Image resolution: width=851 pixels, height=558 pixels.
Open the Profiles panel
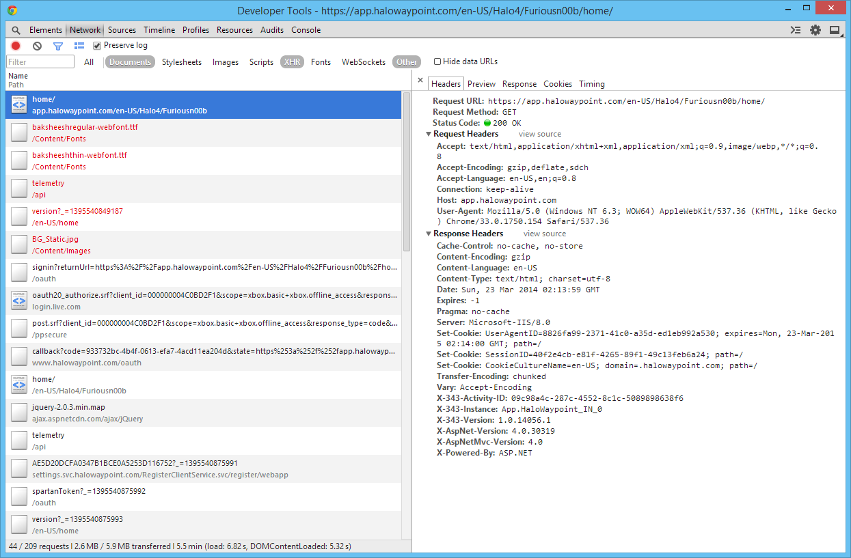click(195, 30)
